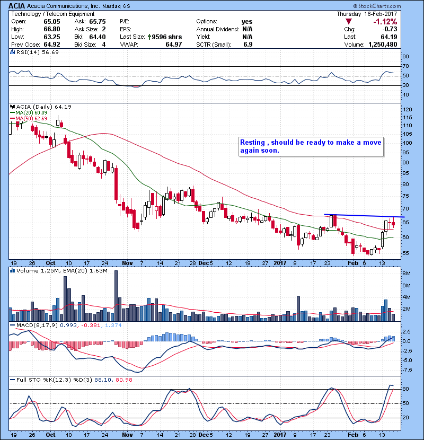Screen dimensions: 424x440
Task: Click the Prev Close value 64.92
Action: point(51,45)
